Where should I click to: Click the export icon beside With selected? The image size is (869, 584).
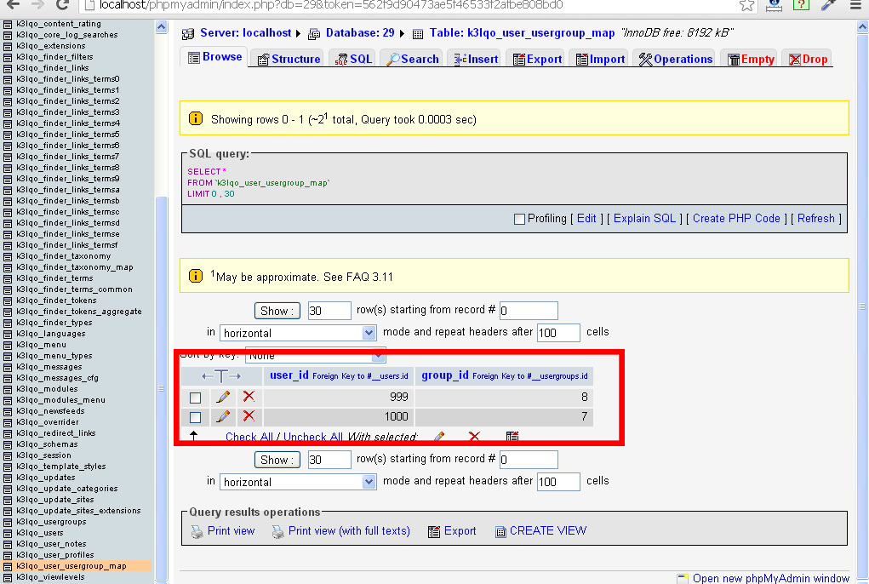(x=512, y=437)
